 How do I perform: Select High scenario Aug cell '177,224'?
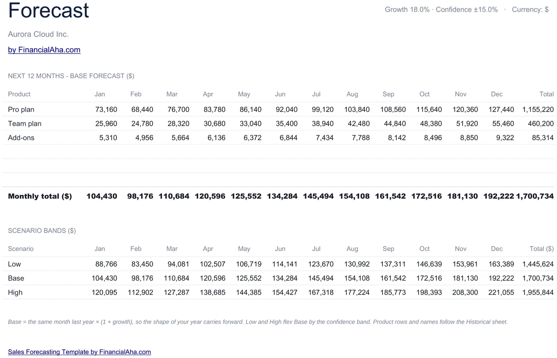tap(357, 293)
